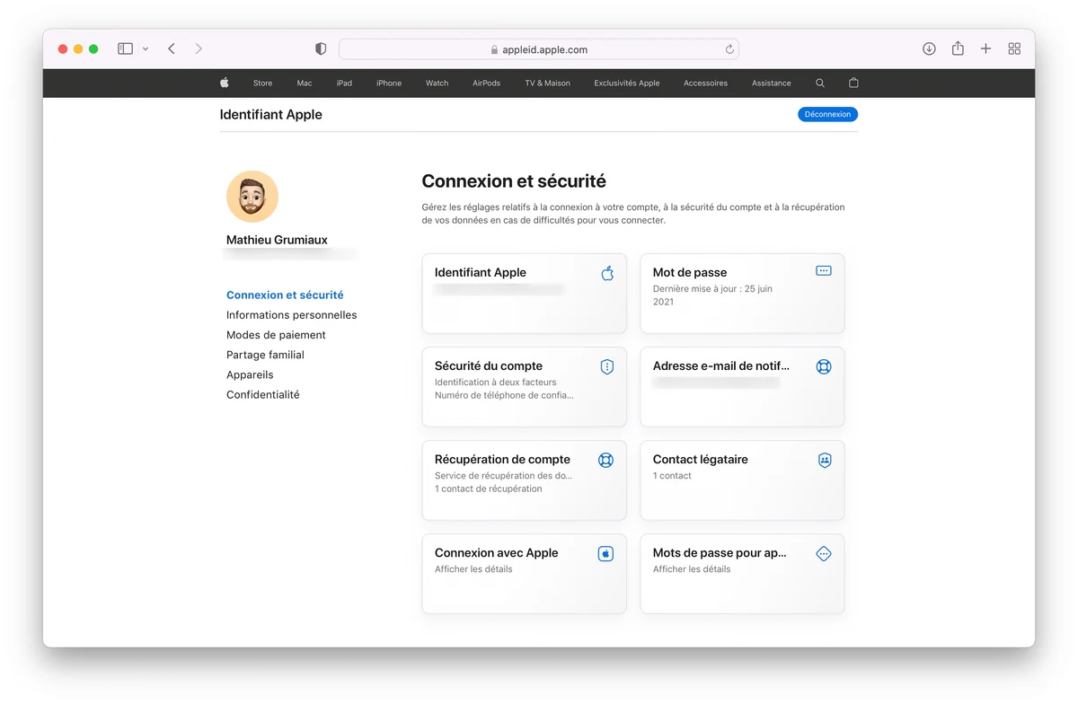Click the password icon on Mot de passe card

824,270
